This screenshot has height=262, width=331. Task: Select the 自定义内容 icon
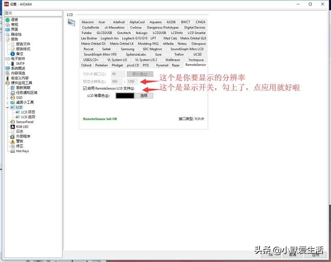click(8, 78)
